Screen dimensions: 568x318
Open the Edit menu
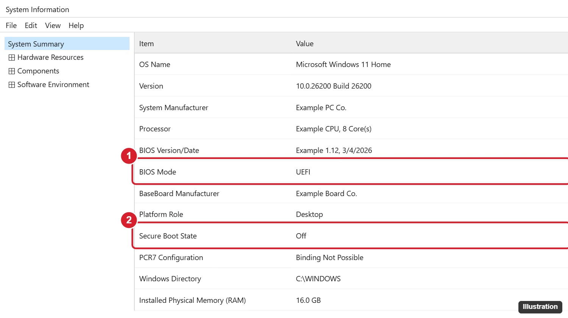(31, 25)
